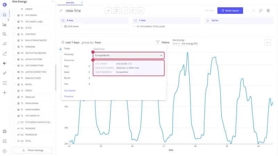Expand the left sidebar arrow
The image size is (278, 156).
click(x=8, y=20)
